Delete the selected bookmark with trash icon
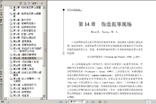Viewport: 156px width, 104px height. (21, 3)
